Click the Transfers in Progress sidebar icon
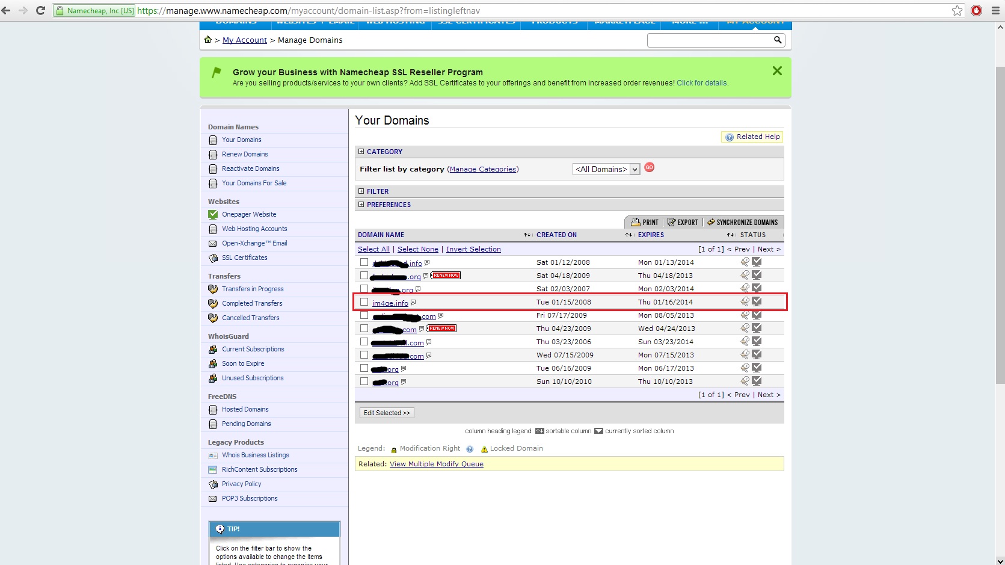 (213, 289)
